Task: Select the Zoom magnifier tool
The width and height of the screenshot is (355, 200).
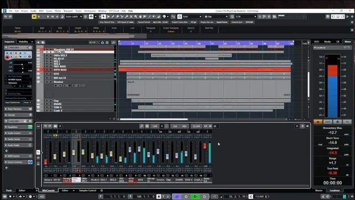Action: coord(135,17)
